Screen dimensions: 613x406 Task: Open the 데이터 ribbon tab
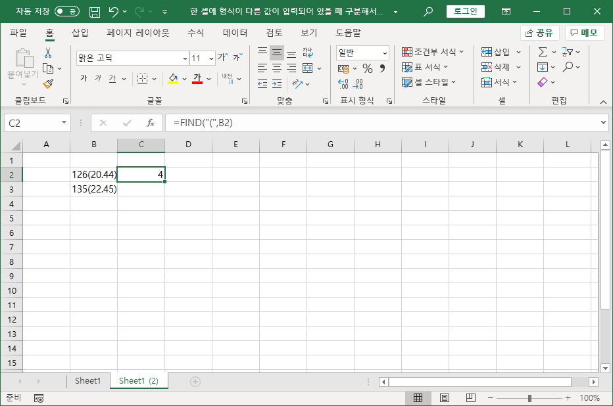click(235, 33)
